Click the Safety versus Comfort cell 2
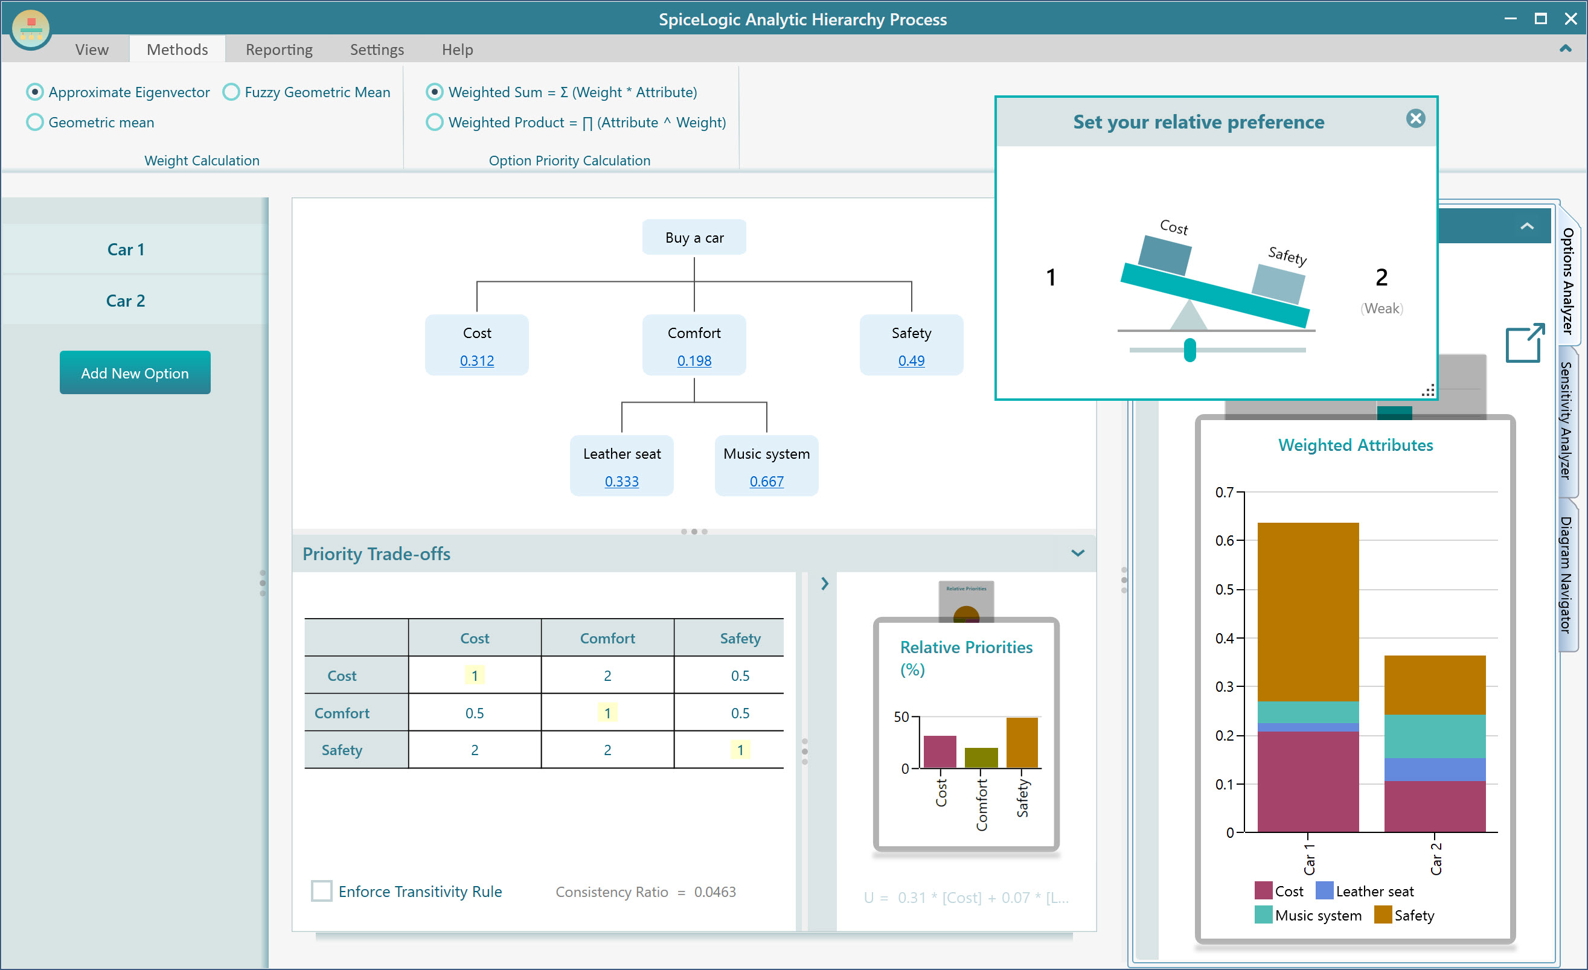Screen dimensions: 1588x970 [x=607, y=750]
